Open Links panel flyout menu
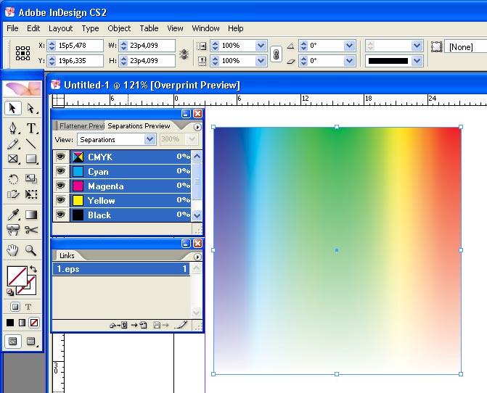The image size is (487, 393). [x=197, y=257]
